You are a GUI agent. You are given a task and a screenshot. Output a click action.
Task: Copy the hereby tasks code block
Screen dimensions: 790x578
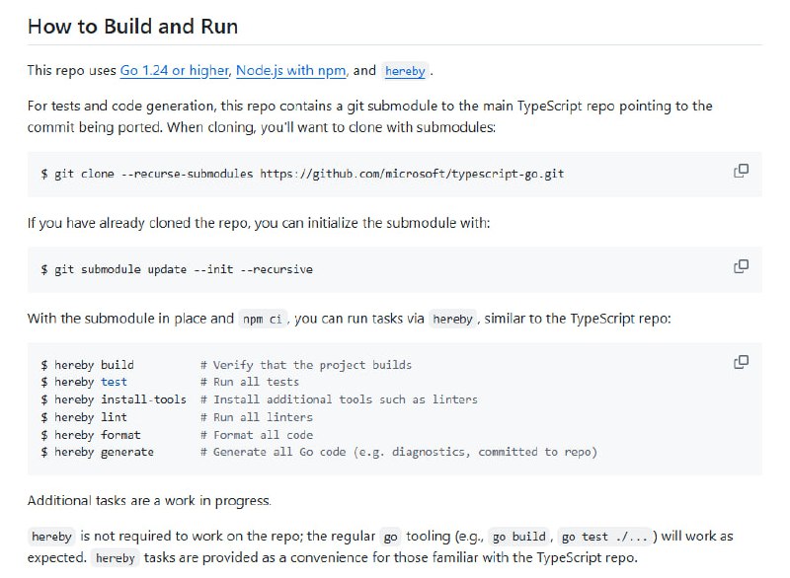coord(740,362)
